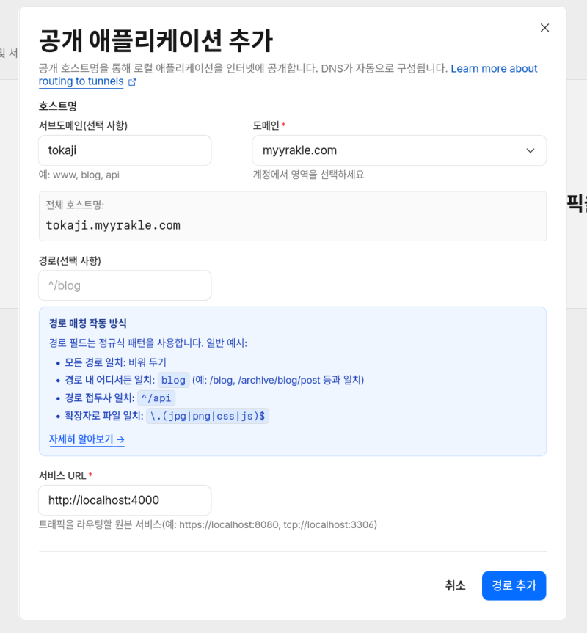Click the "^/api" code example chip

[156, 398]
